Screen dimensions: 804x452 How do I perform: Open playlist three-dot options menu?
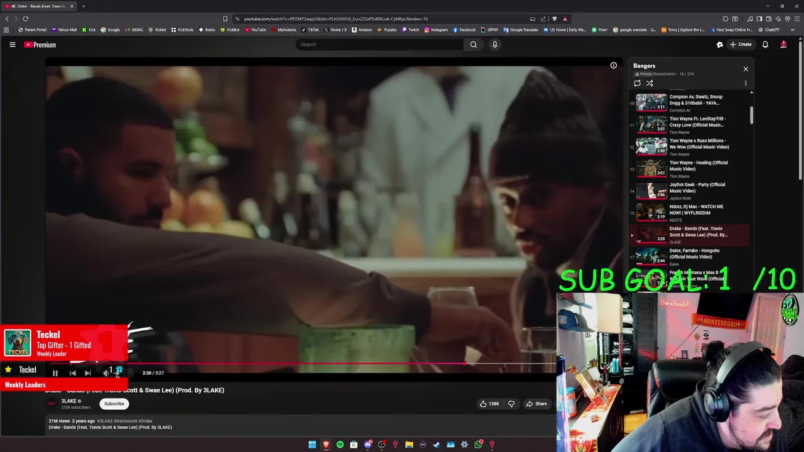[x=746, y=83]
